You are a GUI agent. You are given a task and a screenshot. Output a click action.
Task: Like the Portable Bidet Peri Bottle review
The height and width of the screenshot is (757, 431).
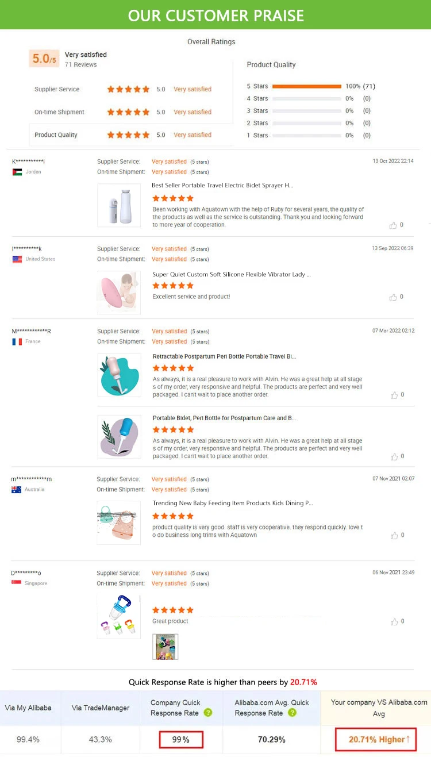pos(394,456)
